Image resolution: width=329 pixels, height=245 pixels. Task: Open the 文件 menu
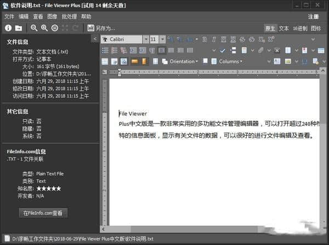pyautogui.click(x=9, y=16)
